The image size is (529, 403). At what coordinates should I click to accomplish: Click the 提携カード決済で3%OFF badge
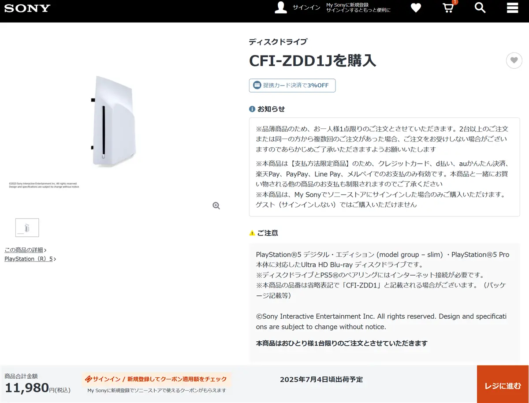[x=292, y=86]
